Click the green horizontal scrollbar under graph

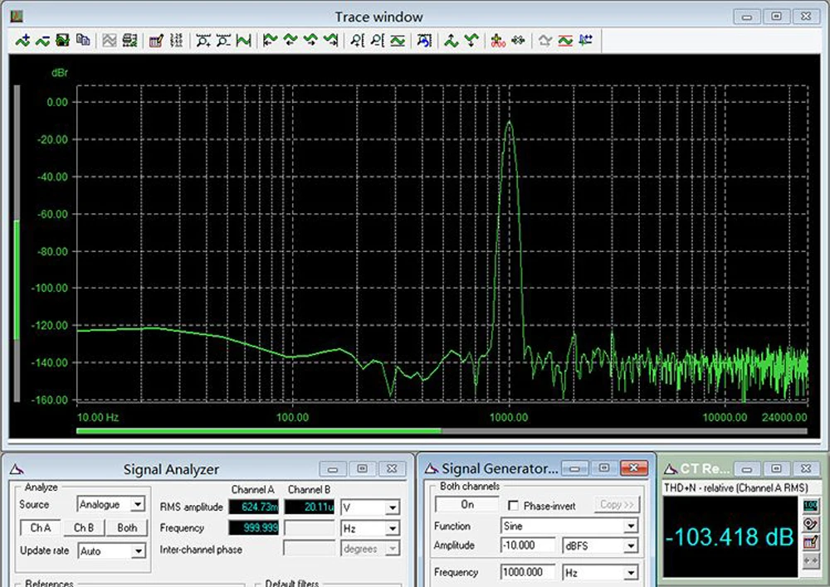tap(258, 430)
